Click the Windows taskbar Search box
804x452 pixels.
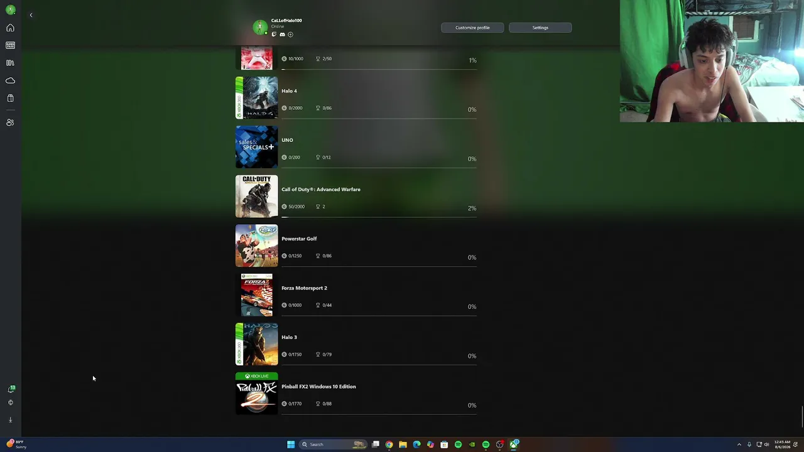click(x=334, y=444)
